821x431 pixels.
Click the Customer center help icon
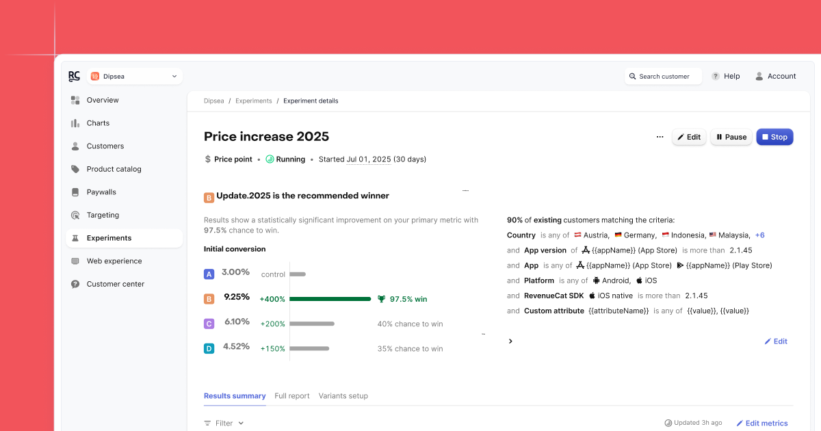75,284
